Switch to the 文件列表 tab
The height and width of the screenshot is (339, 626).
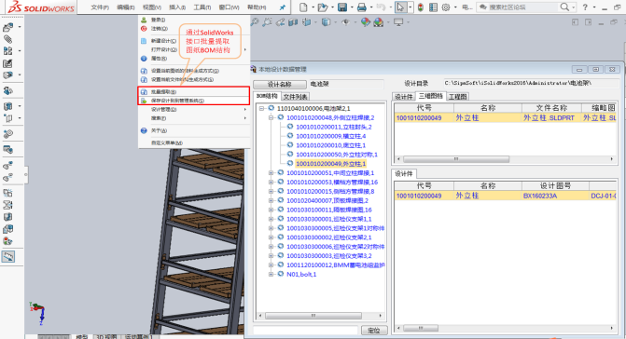click(x=295, y=97)
